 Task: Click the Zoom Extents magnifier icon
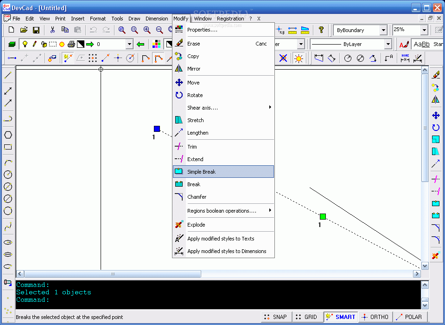134,30
